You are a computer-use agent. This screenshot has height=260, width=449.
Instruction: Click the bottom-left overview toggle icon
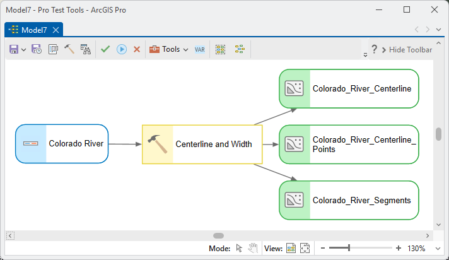tap(10, 235)
